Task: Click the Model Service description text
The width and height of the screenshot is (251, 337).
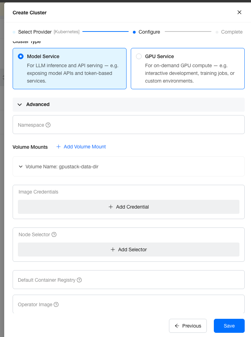Action: (73, 73)
